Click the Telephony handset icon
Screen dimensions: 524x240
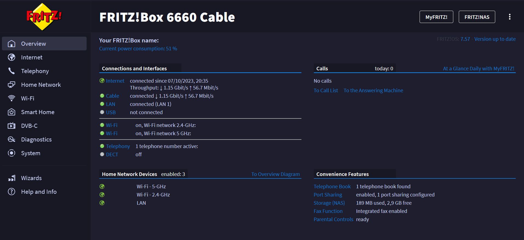click(x=12, y=71)
